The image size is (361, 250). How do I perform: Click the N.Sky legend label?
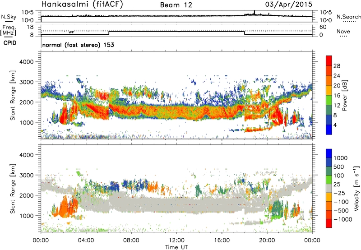pyautogui.click(x=9, y=17)
